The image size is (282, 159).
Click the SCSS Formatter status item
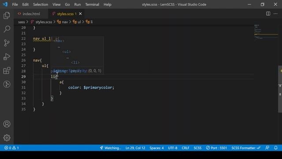click(246, 148)
